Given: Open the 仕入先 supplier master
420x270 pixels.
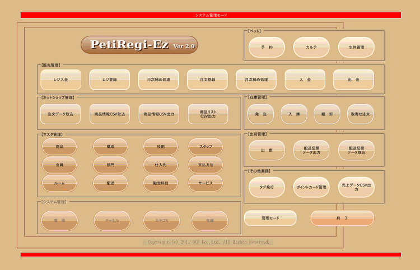Looking at the screenshot, I should tap(161, 165).
